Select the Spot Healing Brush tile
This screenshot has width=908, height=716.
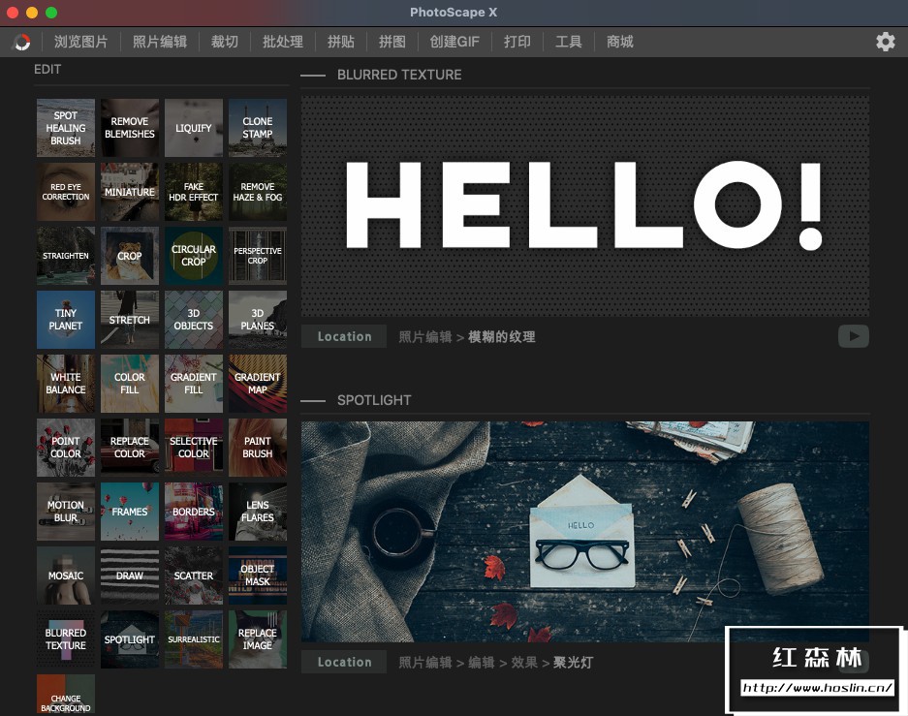point(66,128)
